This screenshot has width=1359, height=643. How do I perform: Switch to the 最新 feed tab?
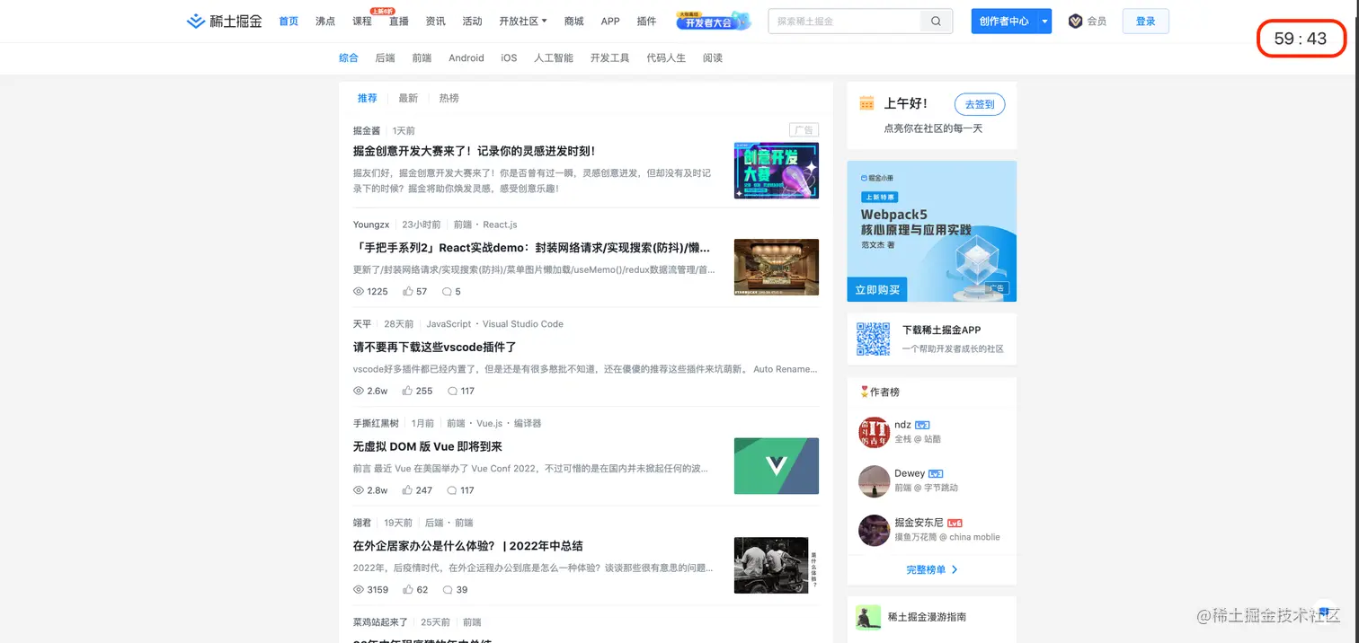click(x=409, y=98)
